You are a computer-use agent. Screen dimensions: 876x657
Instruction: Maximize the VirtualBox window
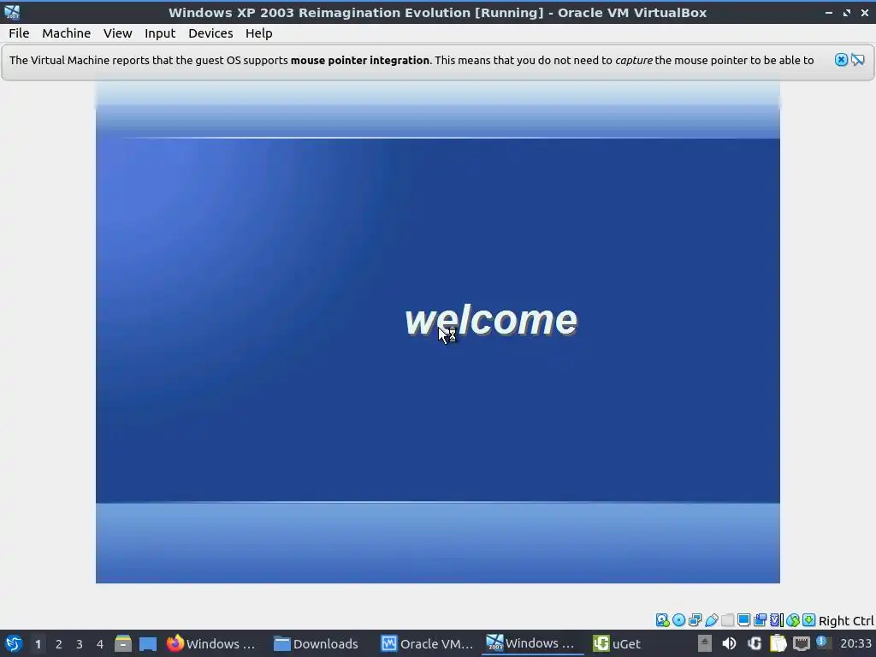[846, 12]
